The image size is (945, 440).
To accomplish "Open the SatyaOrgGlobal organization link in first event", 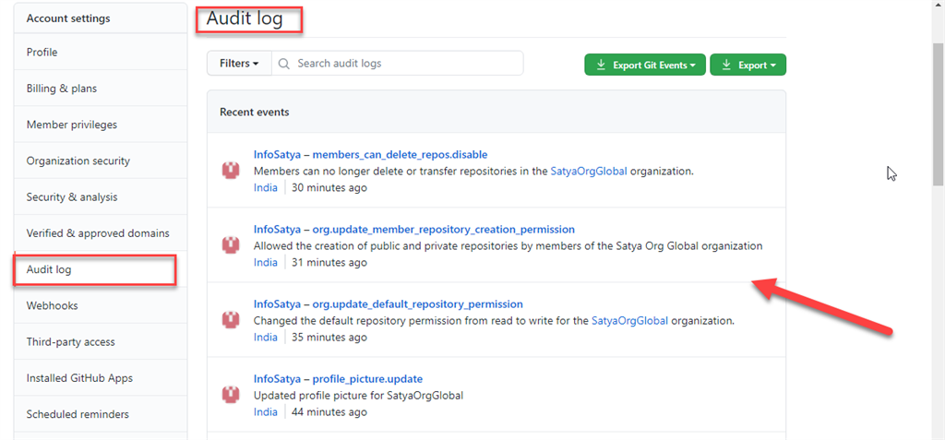I will 589,171.
